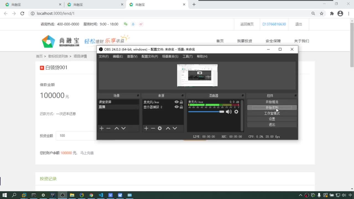Select 直播 scene
The height and width of the screenshot is (199, 354).
[118, 107]
